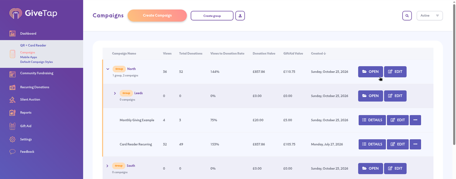This screenshot has height=179, width=456.
Task: Click the Monthly Giving Example campaign name
Action: click(x=137, y=120)
